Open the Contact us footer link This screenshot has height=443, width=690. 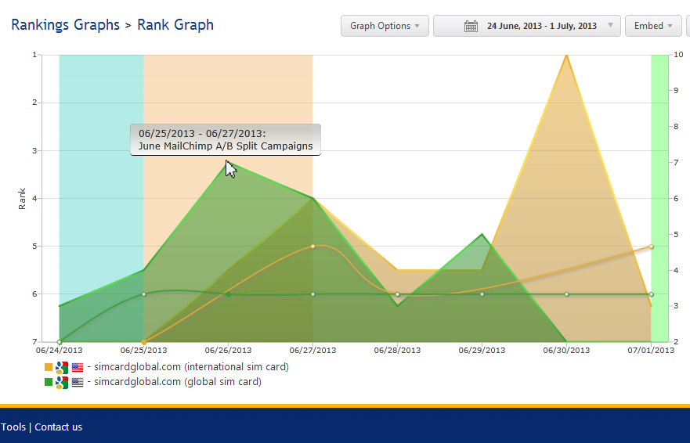58,427
